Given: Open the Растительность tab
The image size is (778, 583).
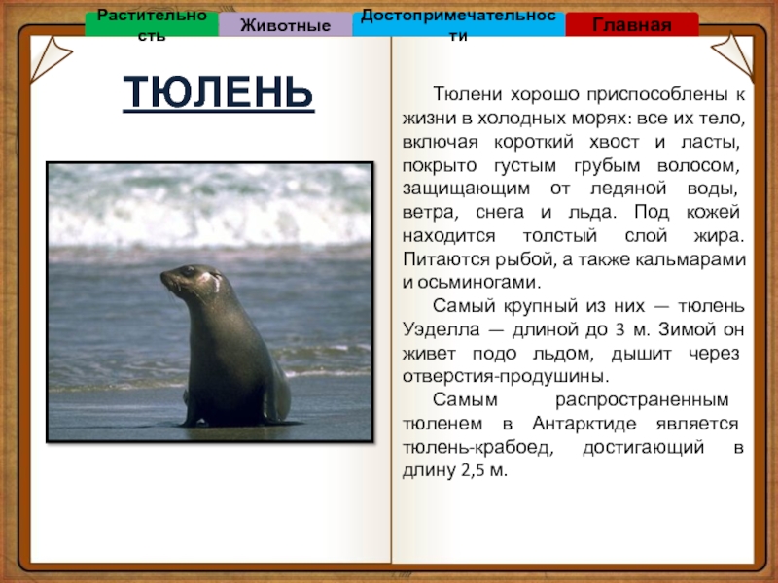Looking at the screenshot, I should (x=152, y=24).
